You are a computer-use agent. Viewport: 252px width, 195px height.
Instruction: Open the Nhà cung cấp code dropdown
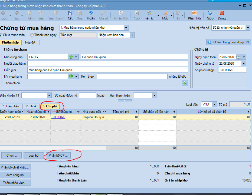76,57
